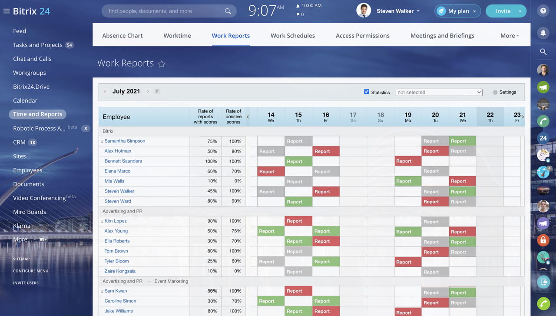Expand the More tab dropdown
This screenshot has width=556, height=316.
[x=509, y=36]
